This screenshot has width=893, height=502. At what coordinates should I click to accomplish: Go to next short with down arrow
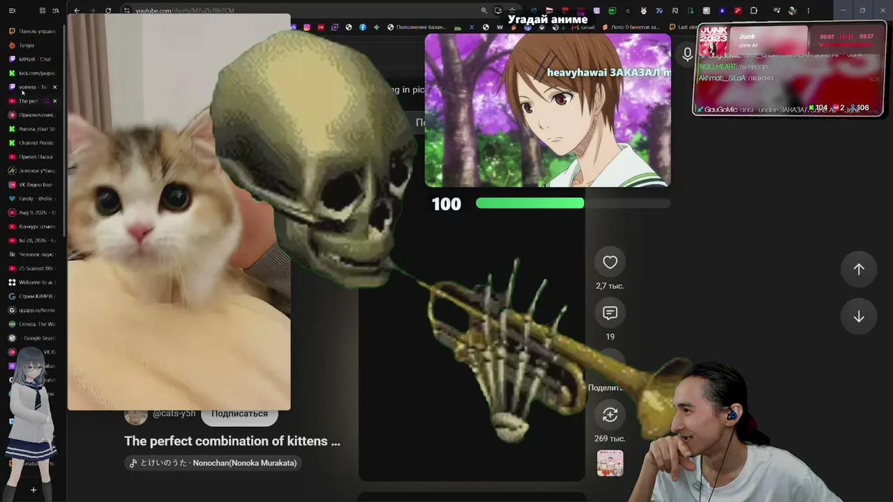tap(859, 317)
